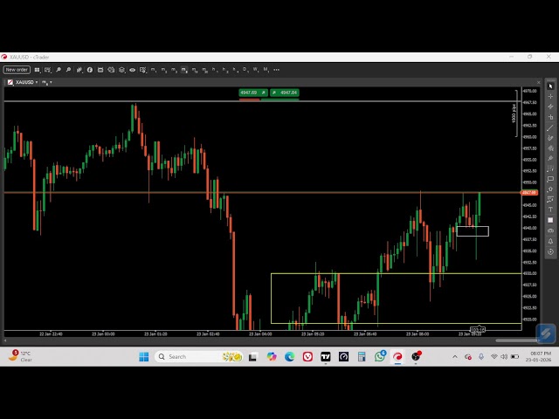The width and height of the screenshot is (559, 419).
Task: Open the chart timeframe dropdown beside XAUUSD
Action: [47, 82]
